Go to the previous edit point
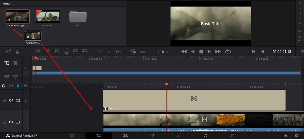304x139 pixels. pos(262,51)
